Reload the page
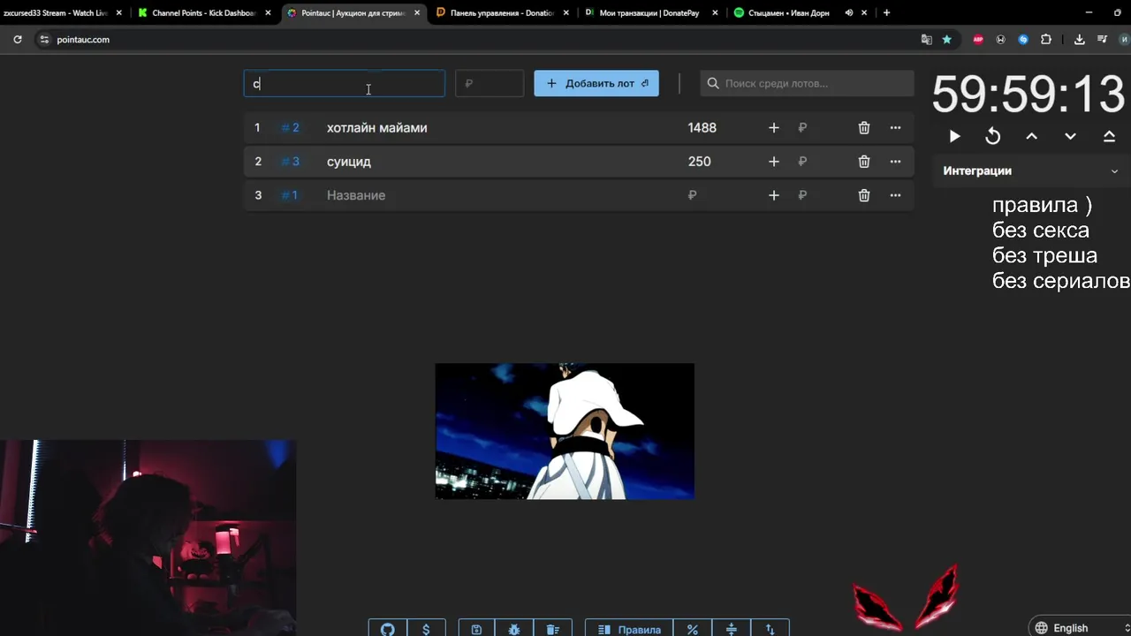Image resolution: width=1131 pixels, height=636 pixels. [x=17, y=40]
